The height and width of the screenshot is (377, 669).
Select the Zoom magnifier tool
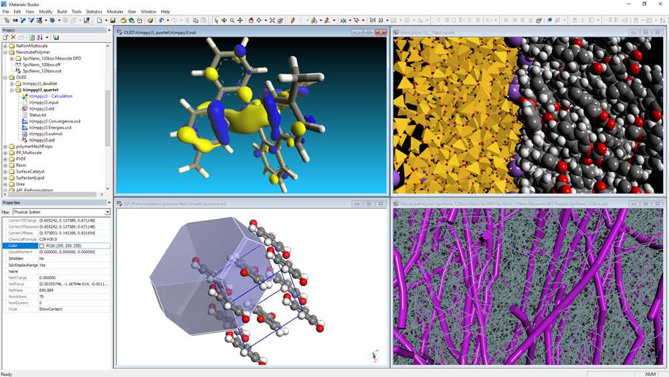[232, 20]
